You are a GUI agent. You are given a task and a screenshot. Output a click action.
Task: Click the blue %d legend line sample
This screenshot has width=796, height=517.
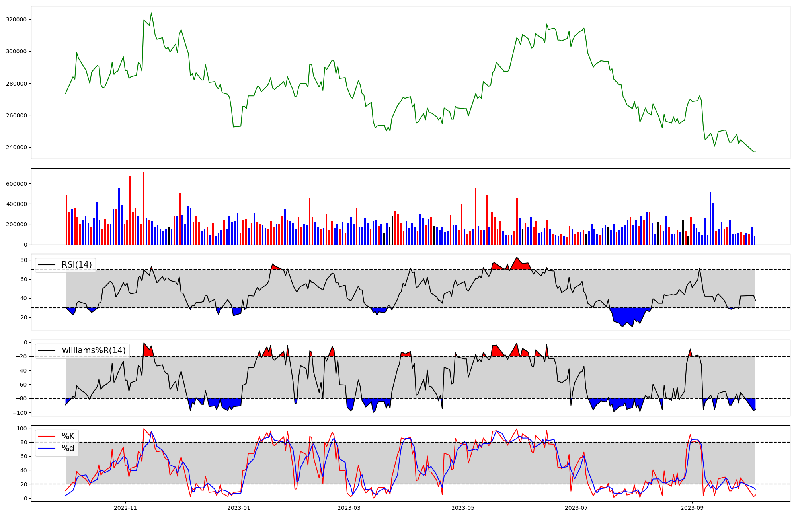[47, 448]
